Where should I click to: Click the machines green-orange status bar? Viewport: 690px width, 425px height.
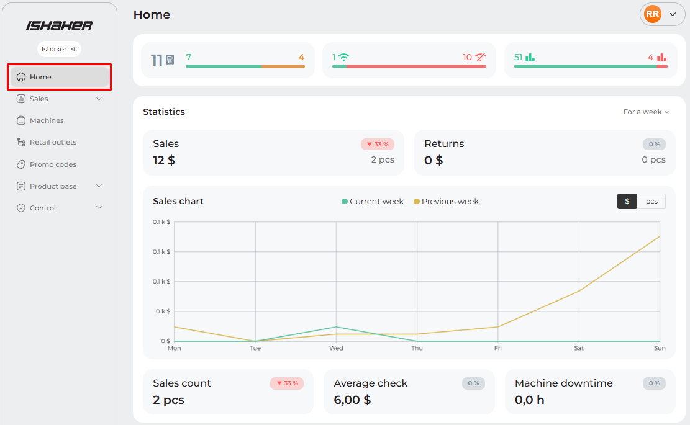click(x=245, y=66)
